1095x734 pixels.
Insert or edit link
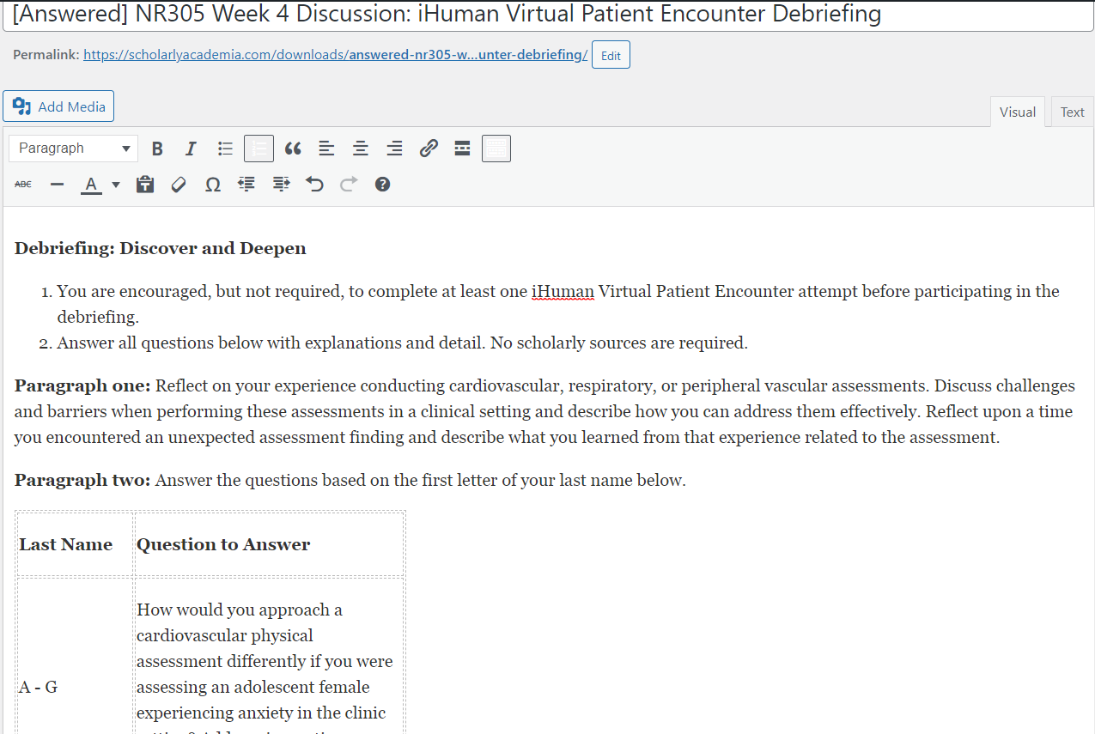(429, 149)
